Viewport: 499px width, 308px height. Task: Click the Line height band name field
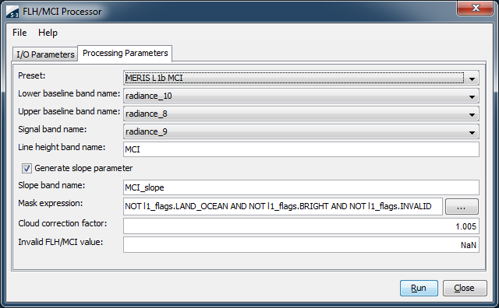click(301, 149)
